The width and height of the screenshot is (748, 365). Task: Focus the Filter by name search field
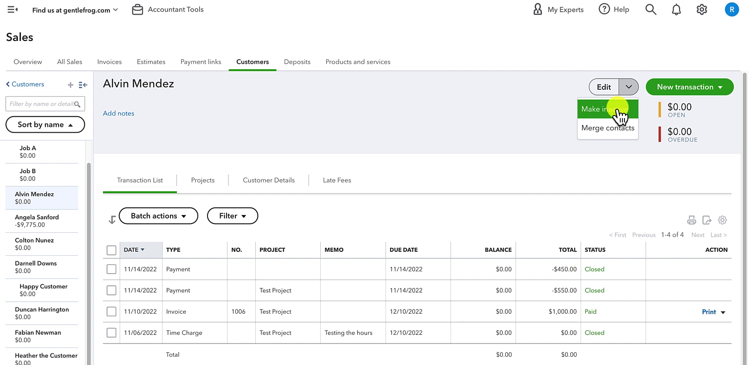click(x=45, y=103)
